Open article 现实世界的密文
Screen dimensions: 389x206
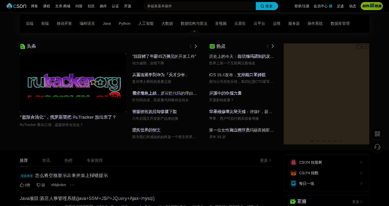click(x=146, y=130)
